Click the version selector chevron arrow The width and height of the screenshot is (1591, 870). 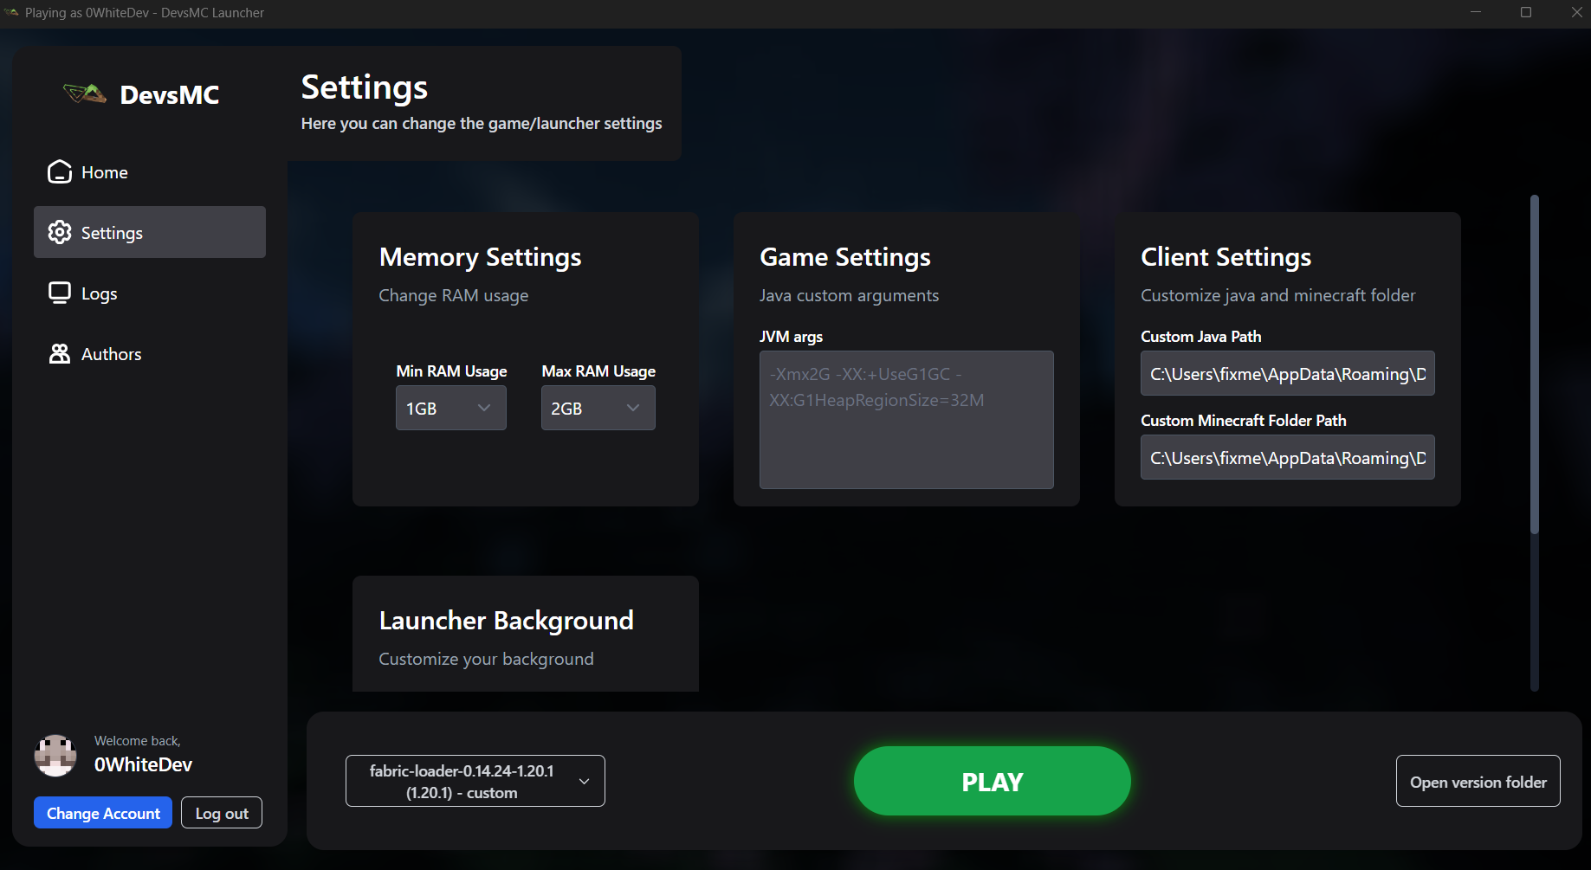pyautogui.click(x=585, y=781)
